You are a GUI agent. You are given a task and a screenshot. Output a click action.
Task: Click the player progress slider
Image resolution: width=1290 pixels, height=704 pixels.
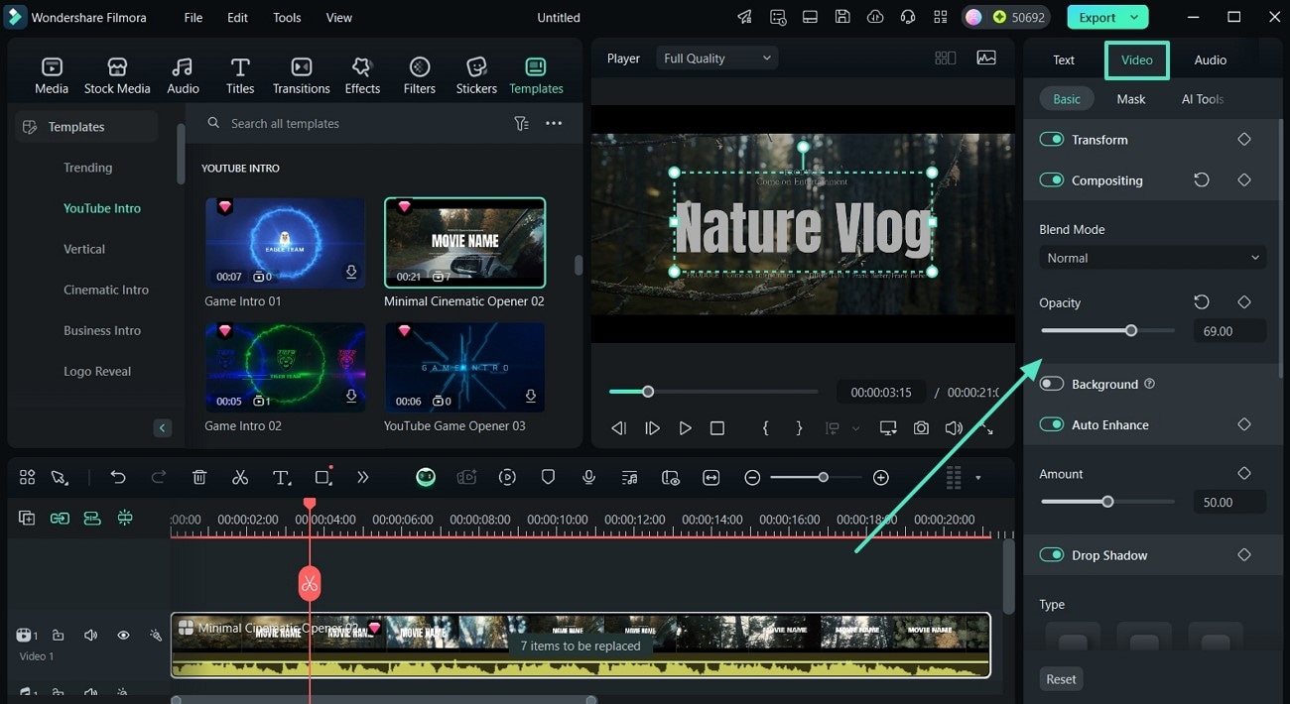[713, 392]
